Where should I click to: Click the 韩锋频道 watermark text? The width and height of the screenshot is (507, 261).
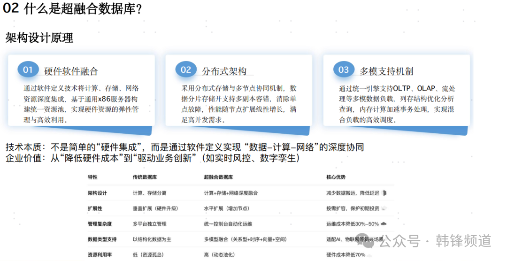[x=463, y=241]
